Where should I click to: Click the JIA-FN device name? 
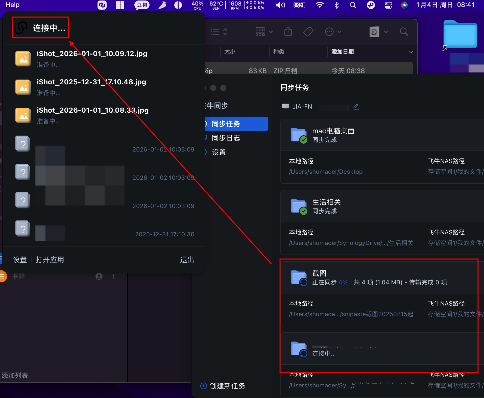[302, 107]
